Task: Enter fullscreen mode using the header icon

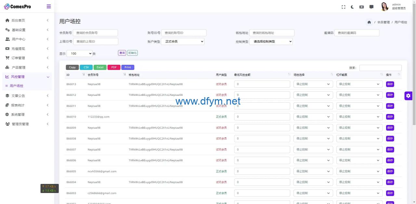Action: 344,7
